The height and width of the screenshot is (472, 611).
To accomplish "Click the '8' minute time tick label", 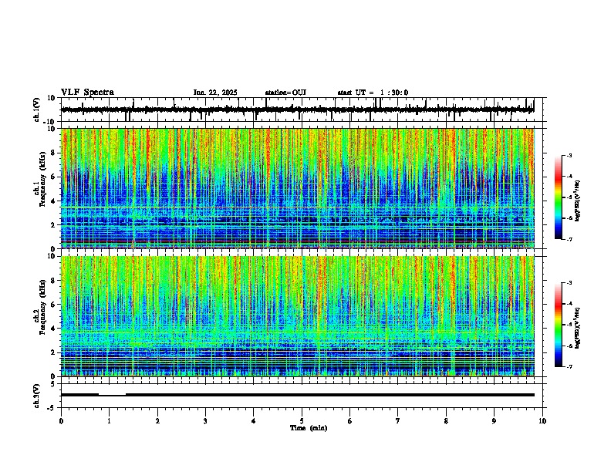I will 446,421.
